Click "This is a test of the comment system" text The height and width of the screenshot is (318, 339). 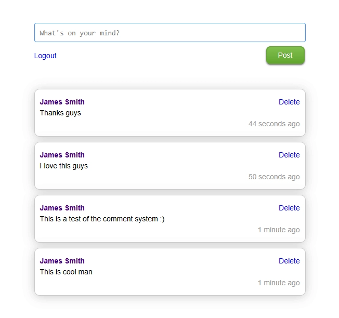(x=102, y=219)
